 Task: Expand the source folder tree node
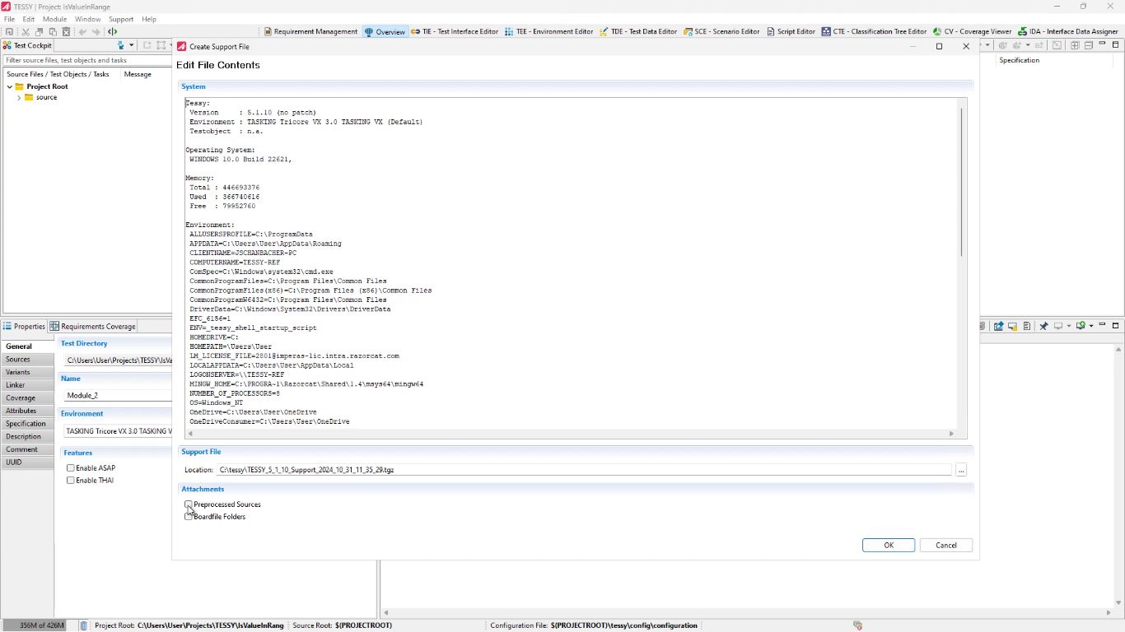tap(19, 98)
